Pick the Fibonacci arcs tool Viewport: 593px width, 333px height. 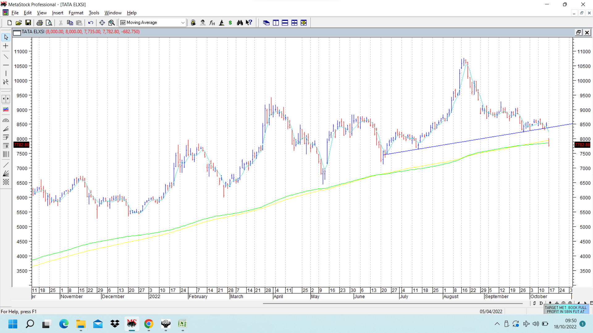(x=6, y=121)
